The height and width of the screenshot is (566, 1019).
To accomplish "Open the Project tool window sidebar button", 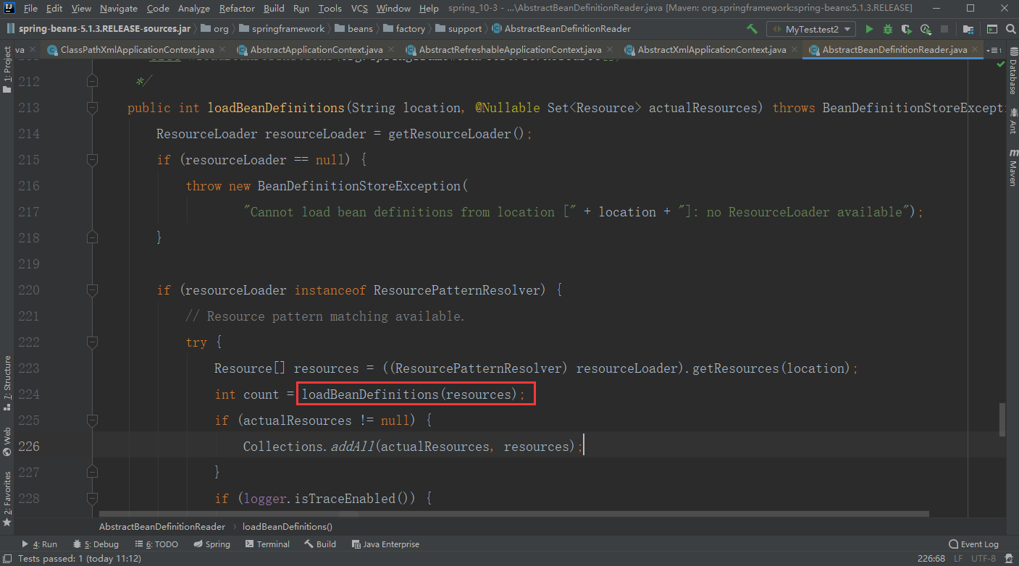I will pos(7,70).
